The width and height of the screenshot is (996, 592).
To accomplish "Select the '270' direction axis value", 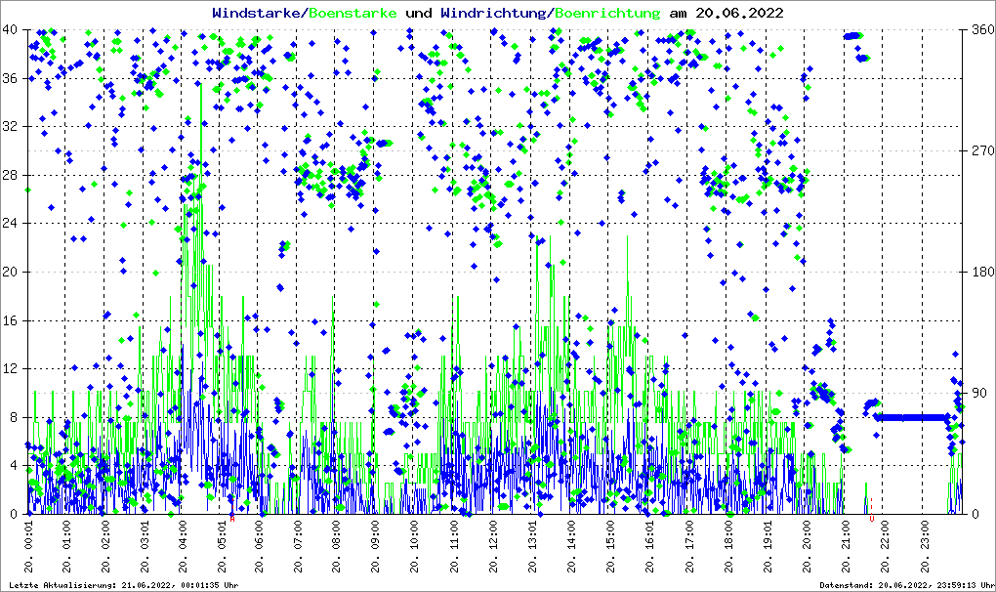I will (x=979, y=150).
